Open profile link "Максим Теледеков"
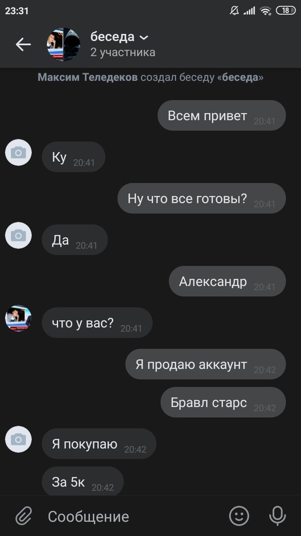This screenshot has height=536, width=301. (x=87, y=77)
